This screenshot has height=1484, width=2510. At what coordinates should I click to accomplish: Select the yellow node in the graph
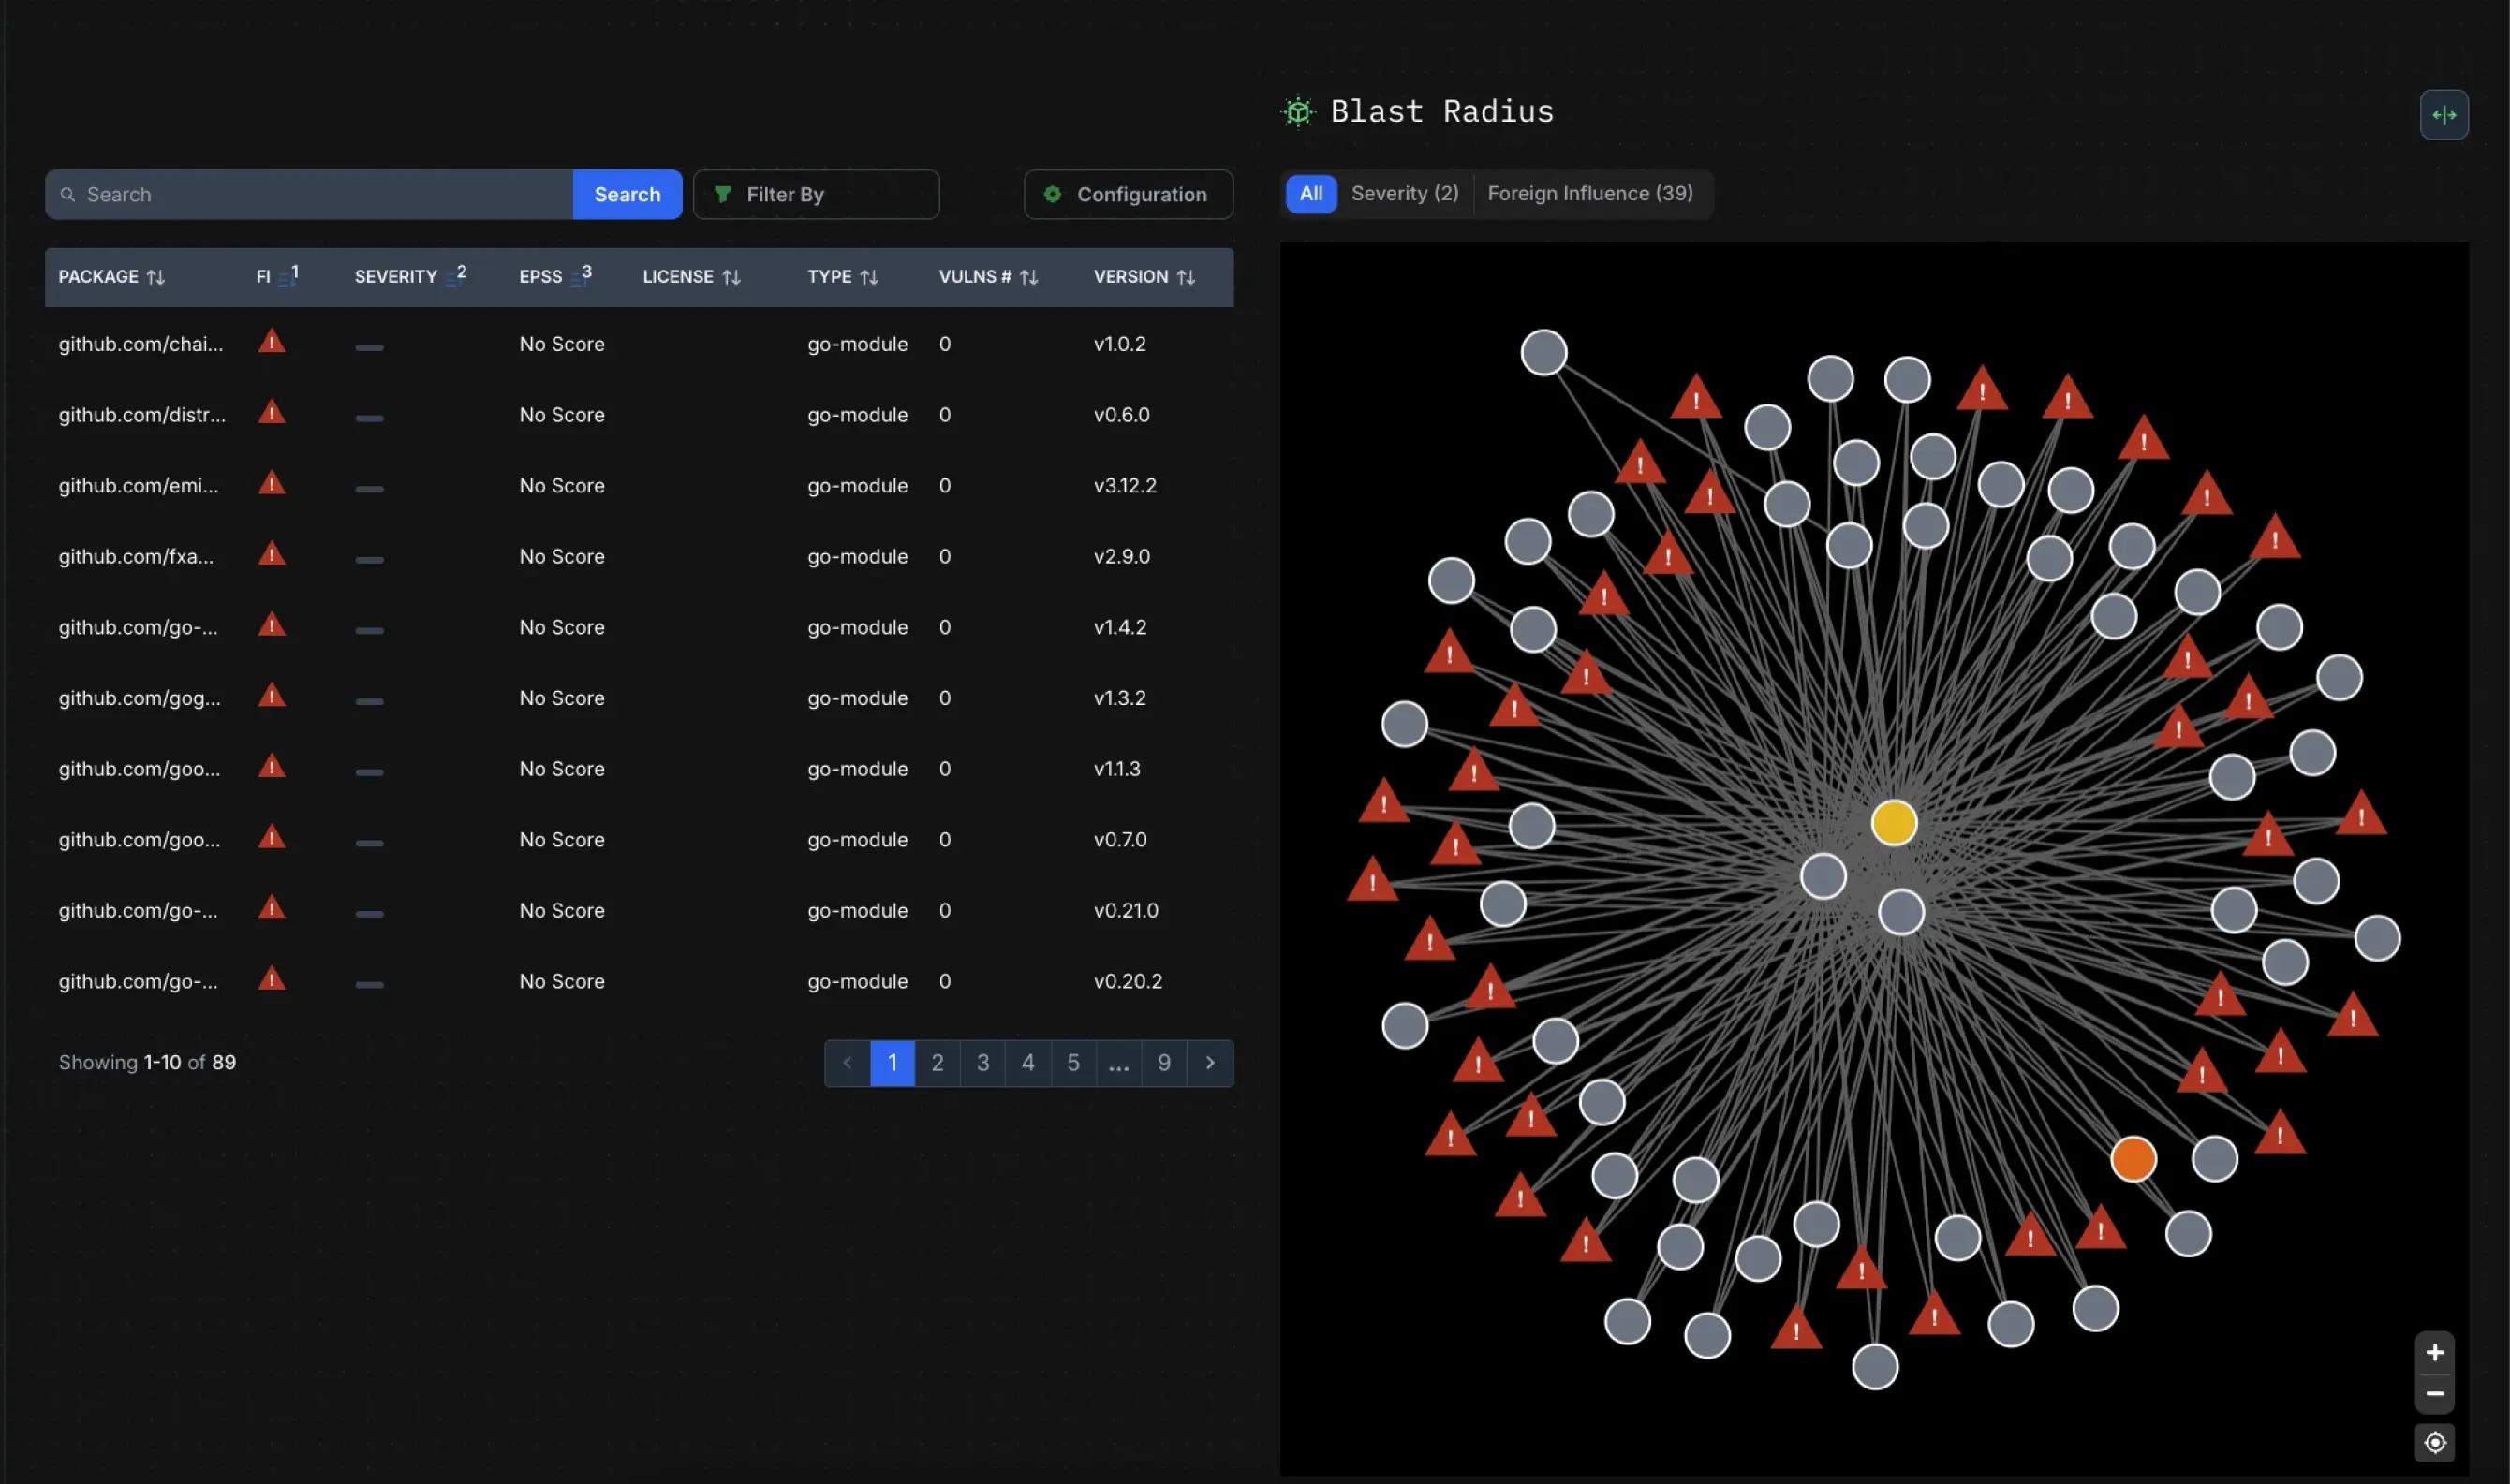click(1892, 822)
